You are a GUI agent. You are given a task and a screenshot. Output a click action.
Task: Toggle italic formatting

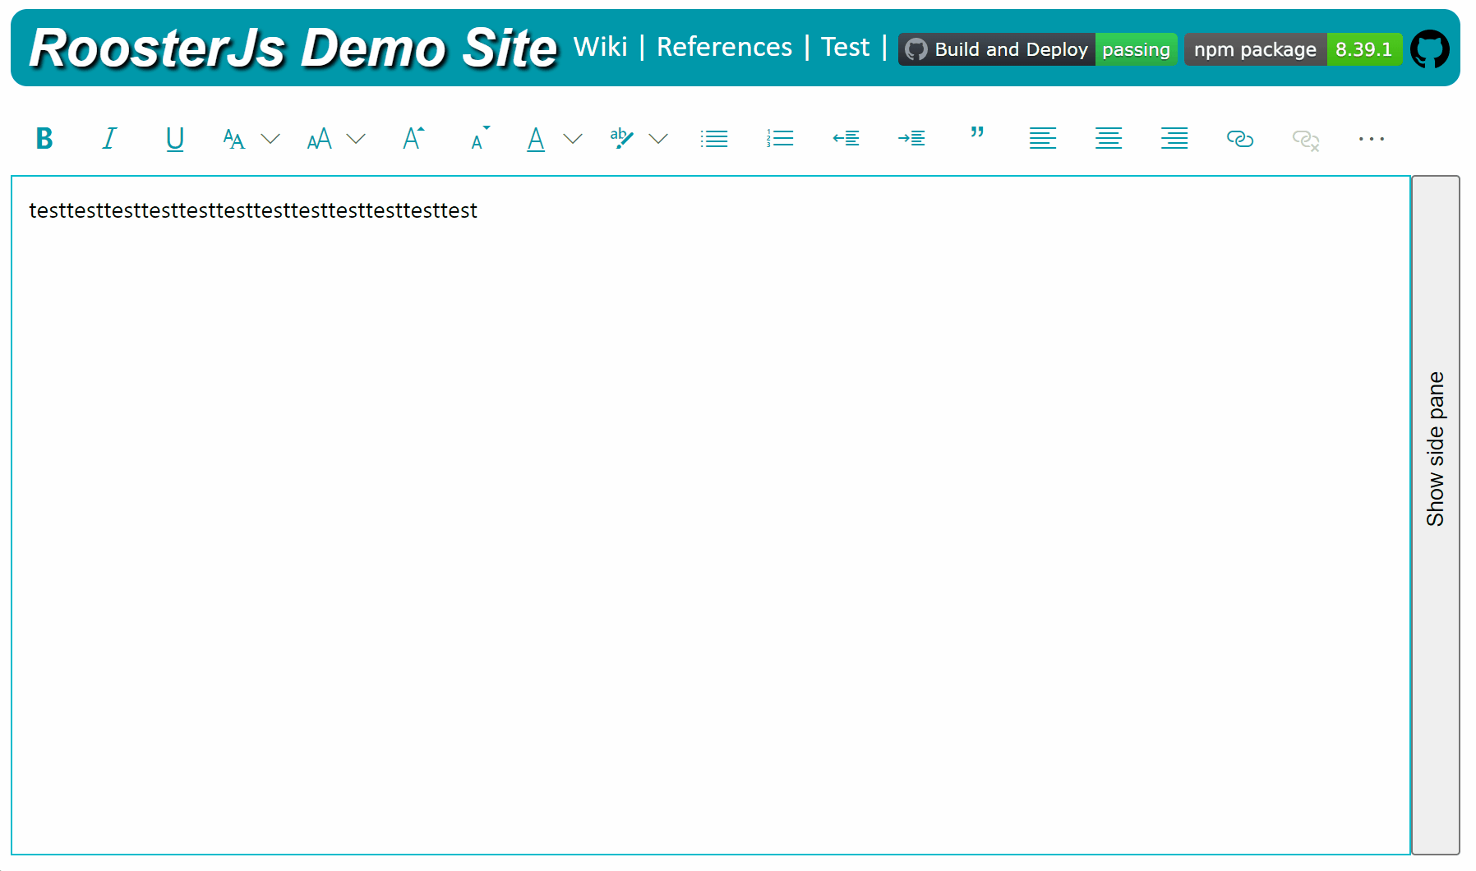(109, 138)
